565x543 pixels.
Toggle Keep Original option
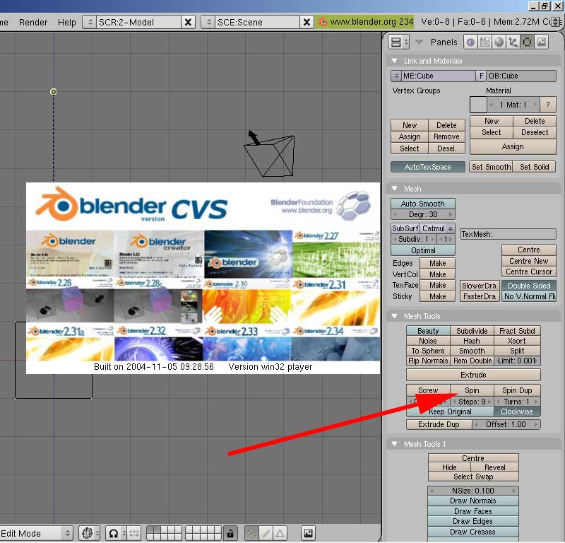click(x=450, y=411)
